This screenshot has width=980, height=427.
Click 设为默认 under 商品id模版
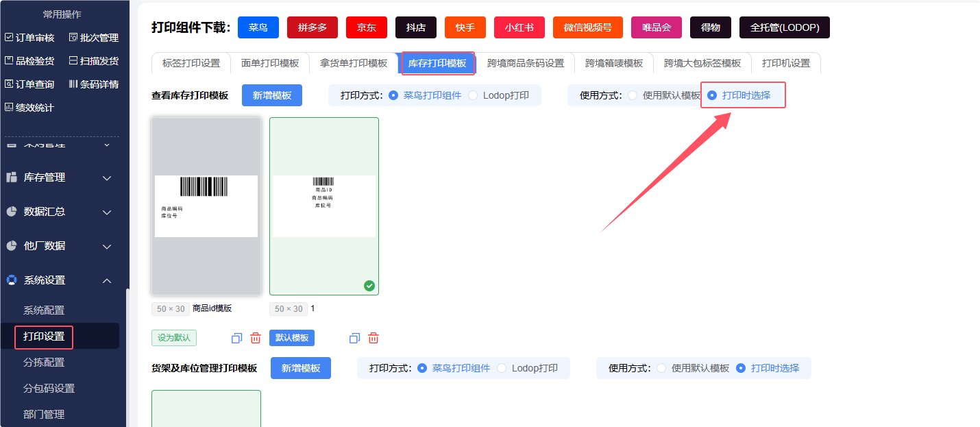pos(174,338)
